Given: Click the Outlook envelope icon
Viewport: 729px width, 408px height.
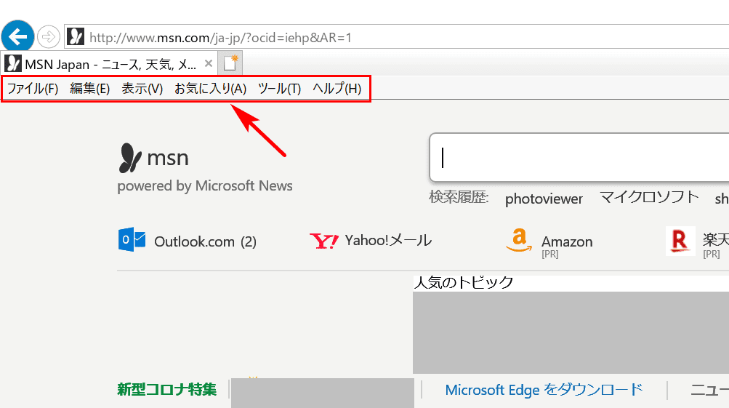Looking at the screenshot, I should point(132,239).
